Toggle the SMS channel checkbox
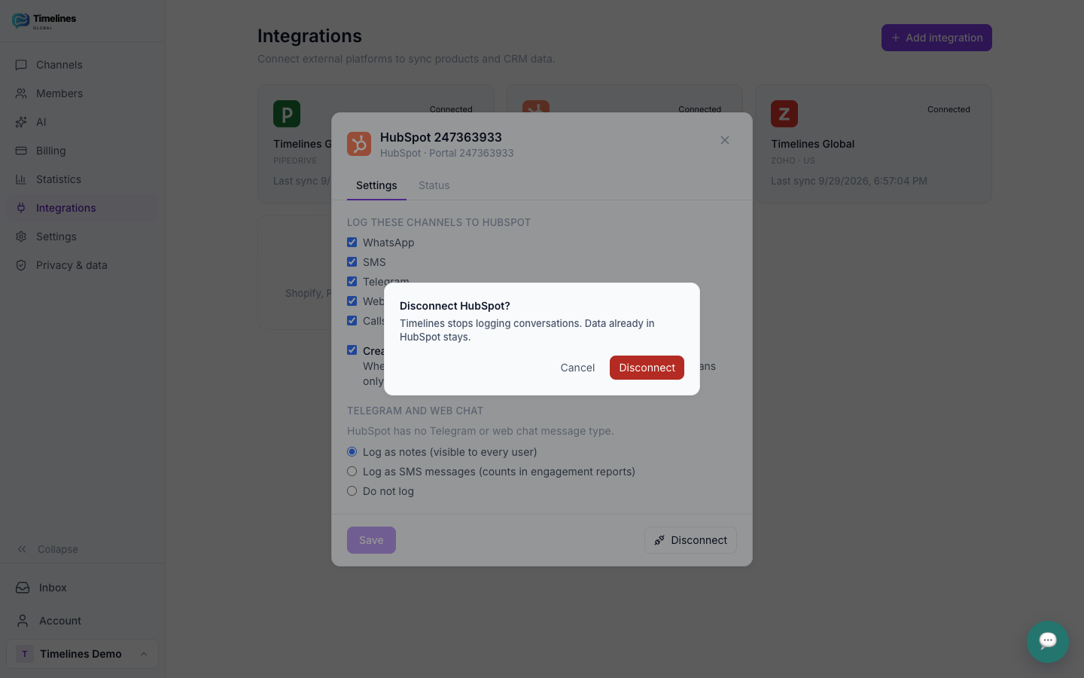 (x=352, y=262)
